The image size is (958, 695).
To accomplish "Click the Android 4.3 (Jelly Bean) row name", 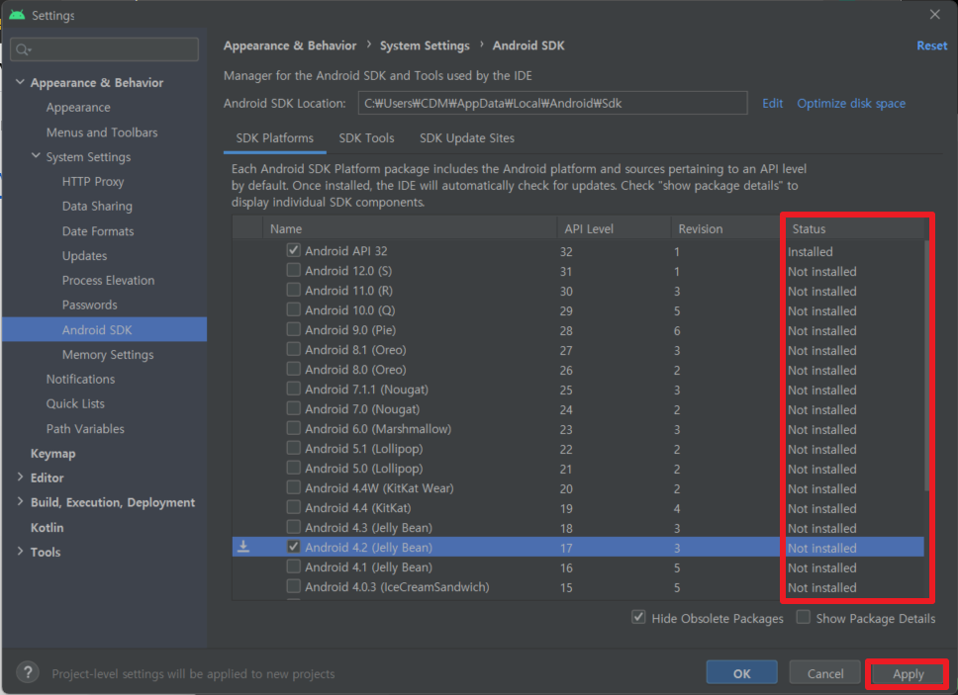I will point(368,527).
